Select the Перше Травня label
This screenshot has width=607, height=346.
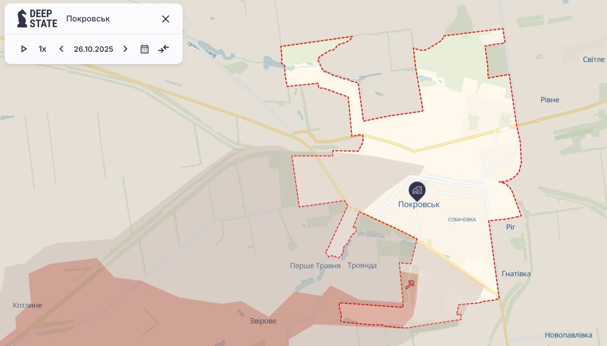click(315, 266)
